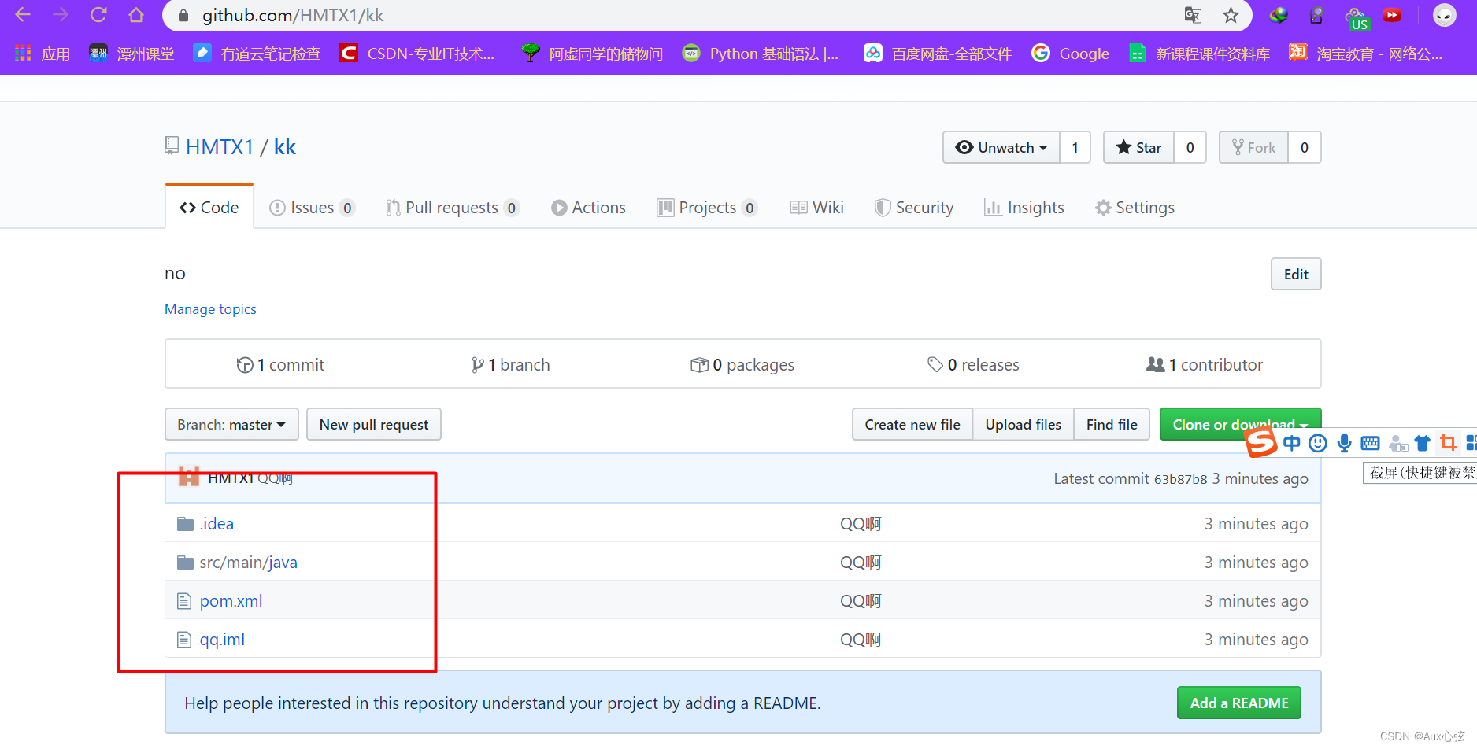Image resolution: width=1477 pixels, height=749 pixels.
Task: Start voice input via microphone icon
Action: (1344, 443)
